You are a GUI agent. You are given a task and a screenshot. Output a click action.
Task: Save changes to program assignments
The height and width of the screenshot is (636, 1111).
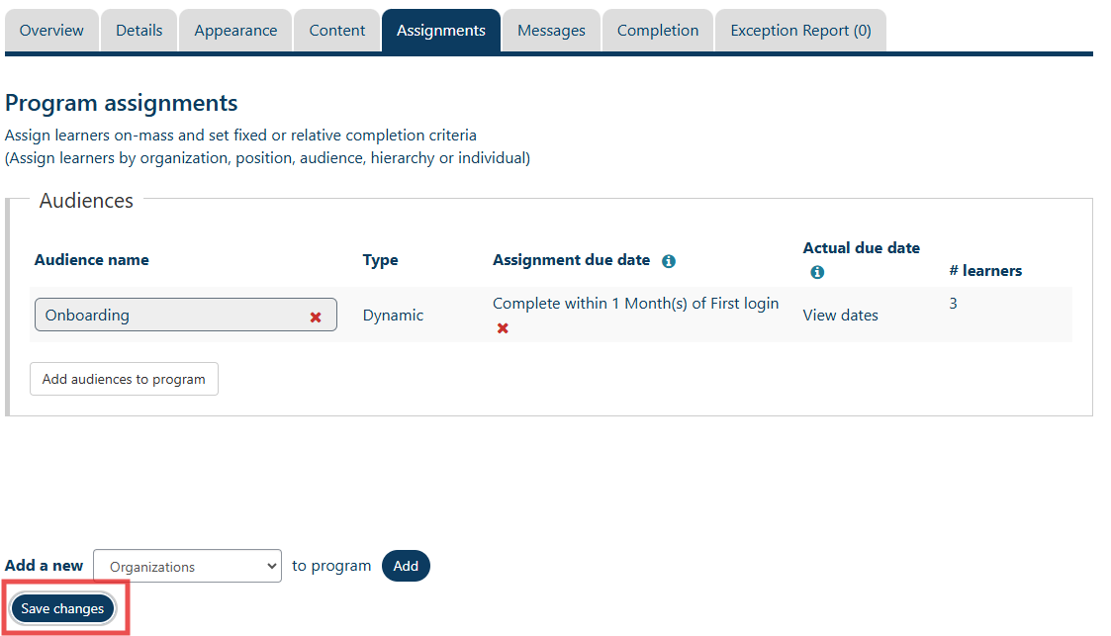(x=62, y=608)
